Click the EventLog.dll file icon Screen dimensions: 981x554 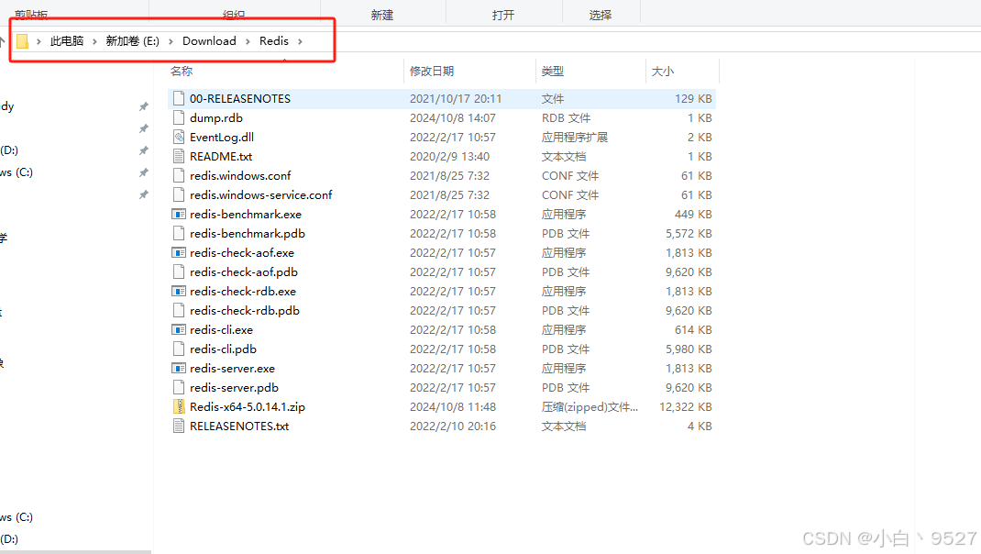click(179, 137)
